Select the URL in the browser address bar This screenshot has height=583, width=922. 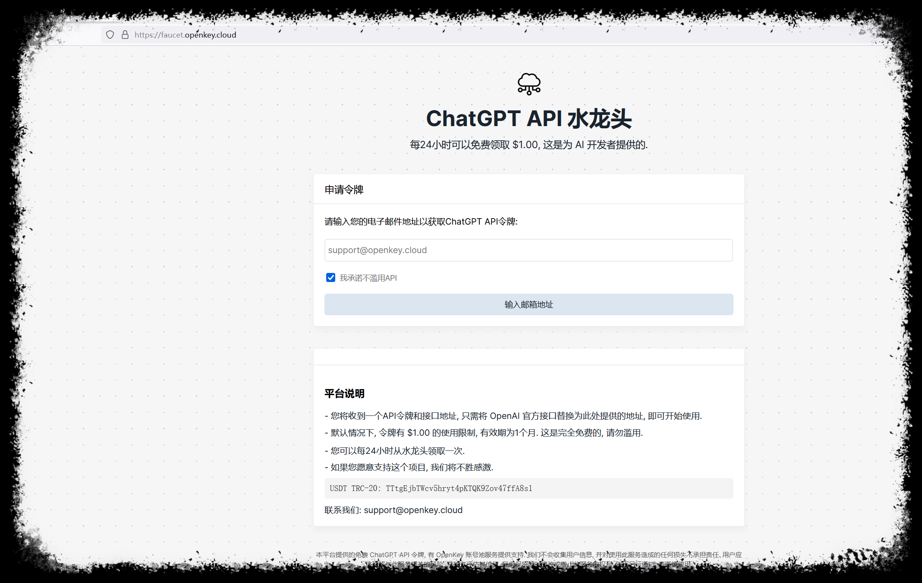185,35
